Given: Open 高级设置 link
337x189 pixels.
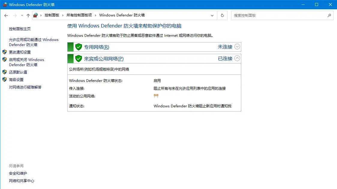Looking at the screenshot, I should pos(16,80).
